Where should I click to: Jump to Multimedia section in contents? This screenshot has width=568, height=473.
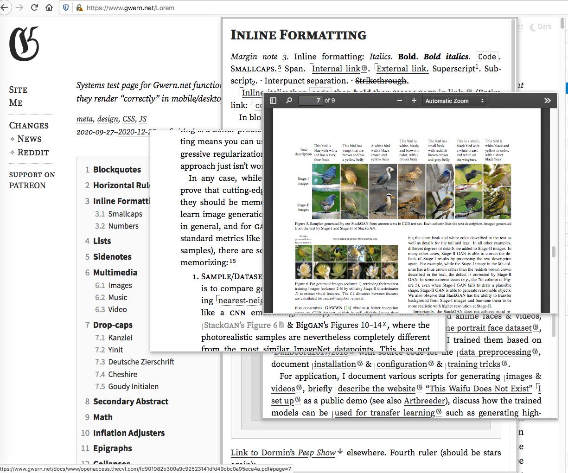[115, 272]
